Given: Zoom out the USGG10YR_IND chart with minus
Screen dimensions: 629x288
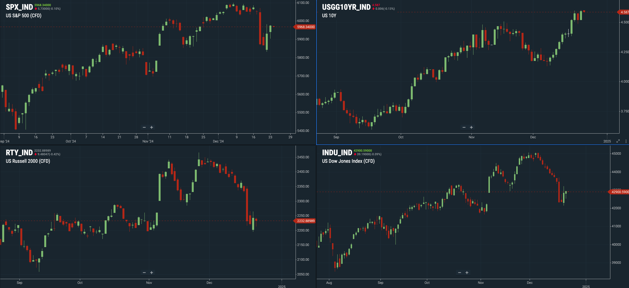Looking at the screenshot, I should pyautogui.click(x=464, y=127).
